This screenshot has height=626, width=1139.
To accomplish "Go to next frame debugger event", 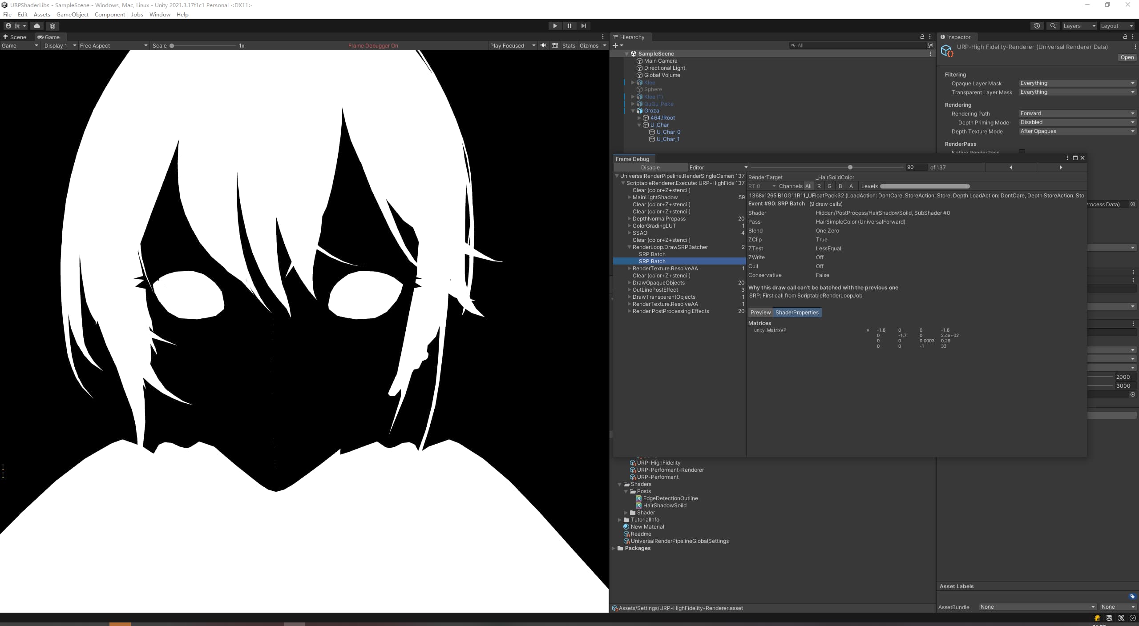I will (1061, 167).
